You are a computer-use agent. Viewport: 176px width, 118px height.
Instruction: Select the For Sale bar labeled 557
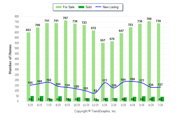tap(103, 72)
